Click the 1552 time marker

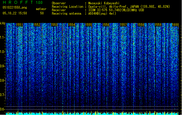pos(37,25)
